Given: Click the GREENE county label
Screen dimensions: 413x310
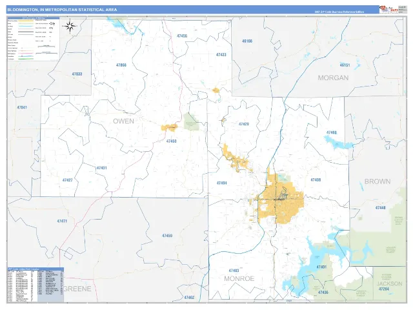Looking at the screenshot, I should click(x=77, y=289).
